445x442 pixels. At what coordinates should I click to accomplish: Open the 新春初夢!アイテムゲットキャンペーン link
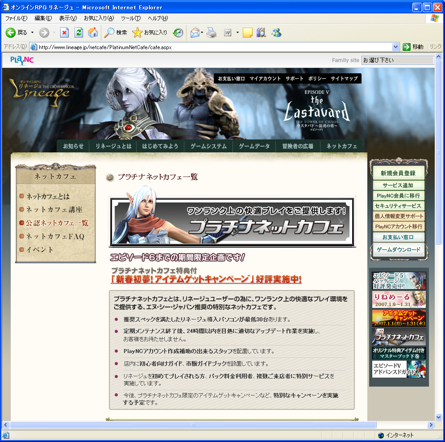point(206,279)
